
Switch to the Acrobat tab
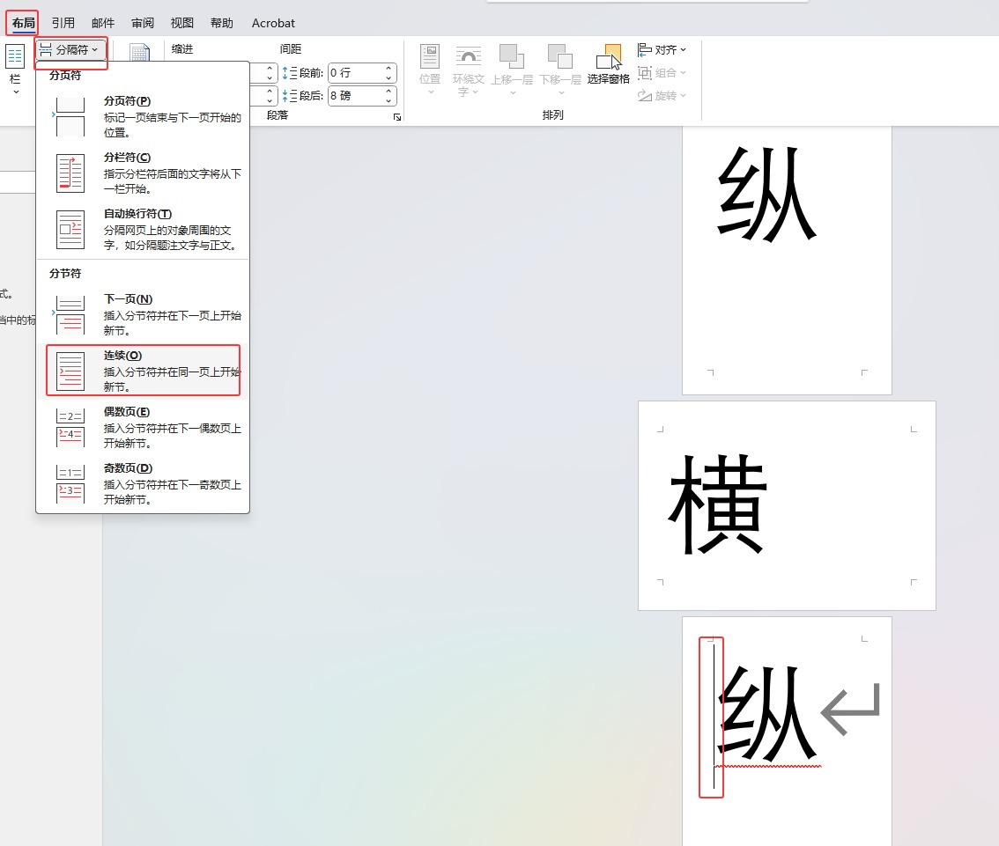coord(273,23)
